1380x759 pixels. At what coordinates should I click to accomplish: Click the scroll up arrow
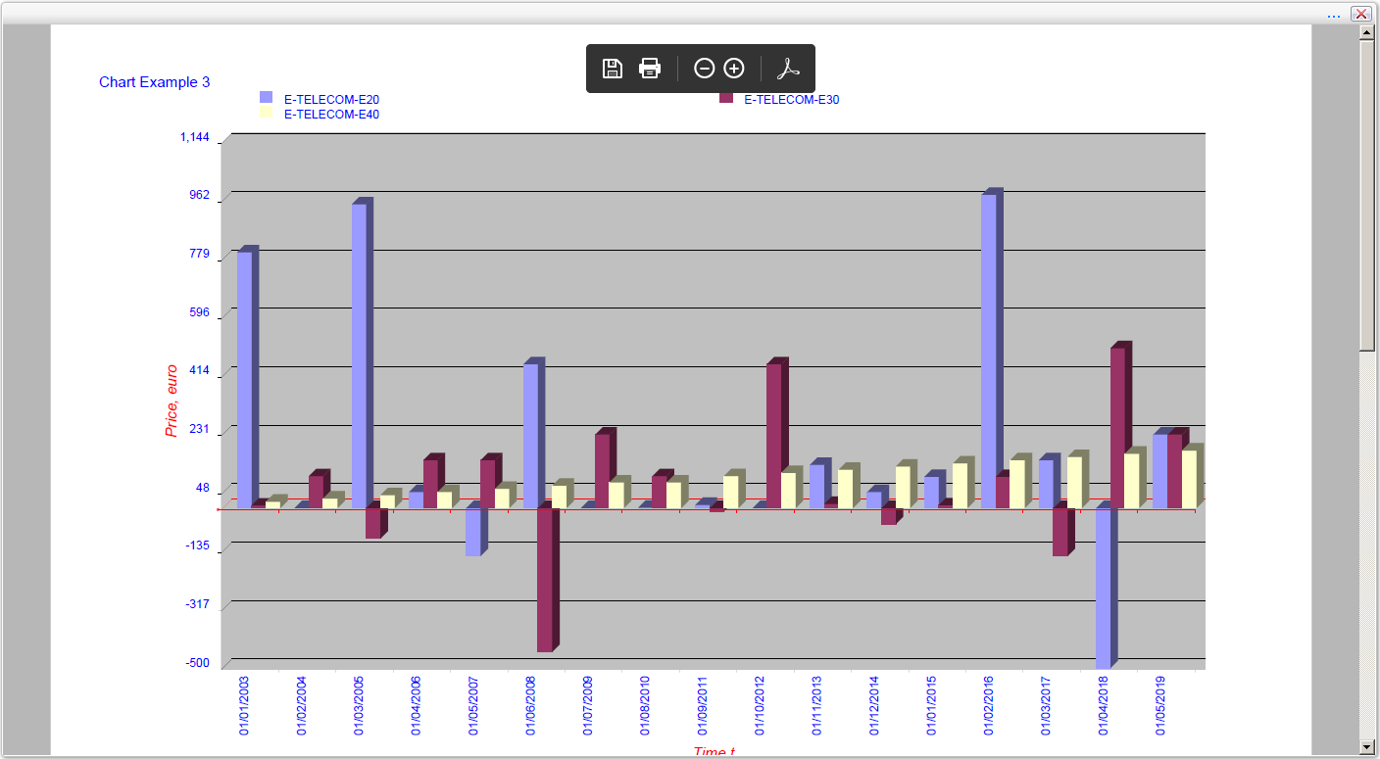(x=1367, y=33)
